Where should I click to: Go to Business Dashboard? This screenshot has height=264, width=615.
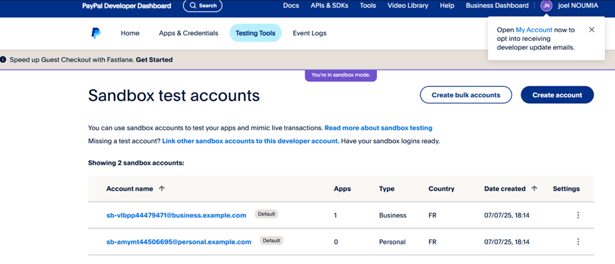tap(497, 6)
